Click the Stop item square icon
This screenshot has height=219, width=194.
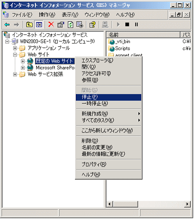point(127,25)
